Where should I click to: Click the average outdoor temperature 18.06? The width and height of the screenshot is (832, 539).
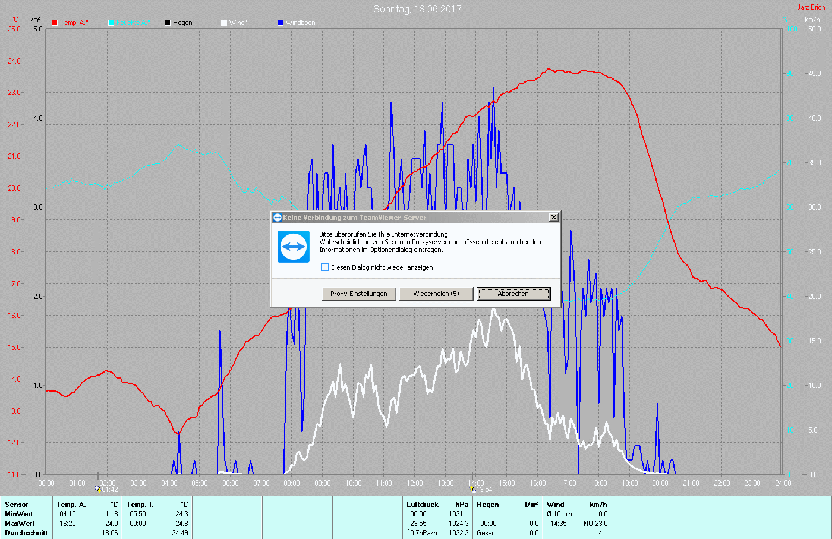110,533
